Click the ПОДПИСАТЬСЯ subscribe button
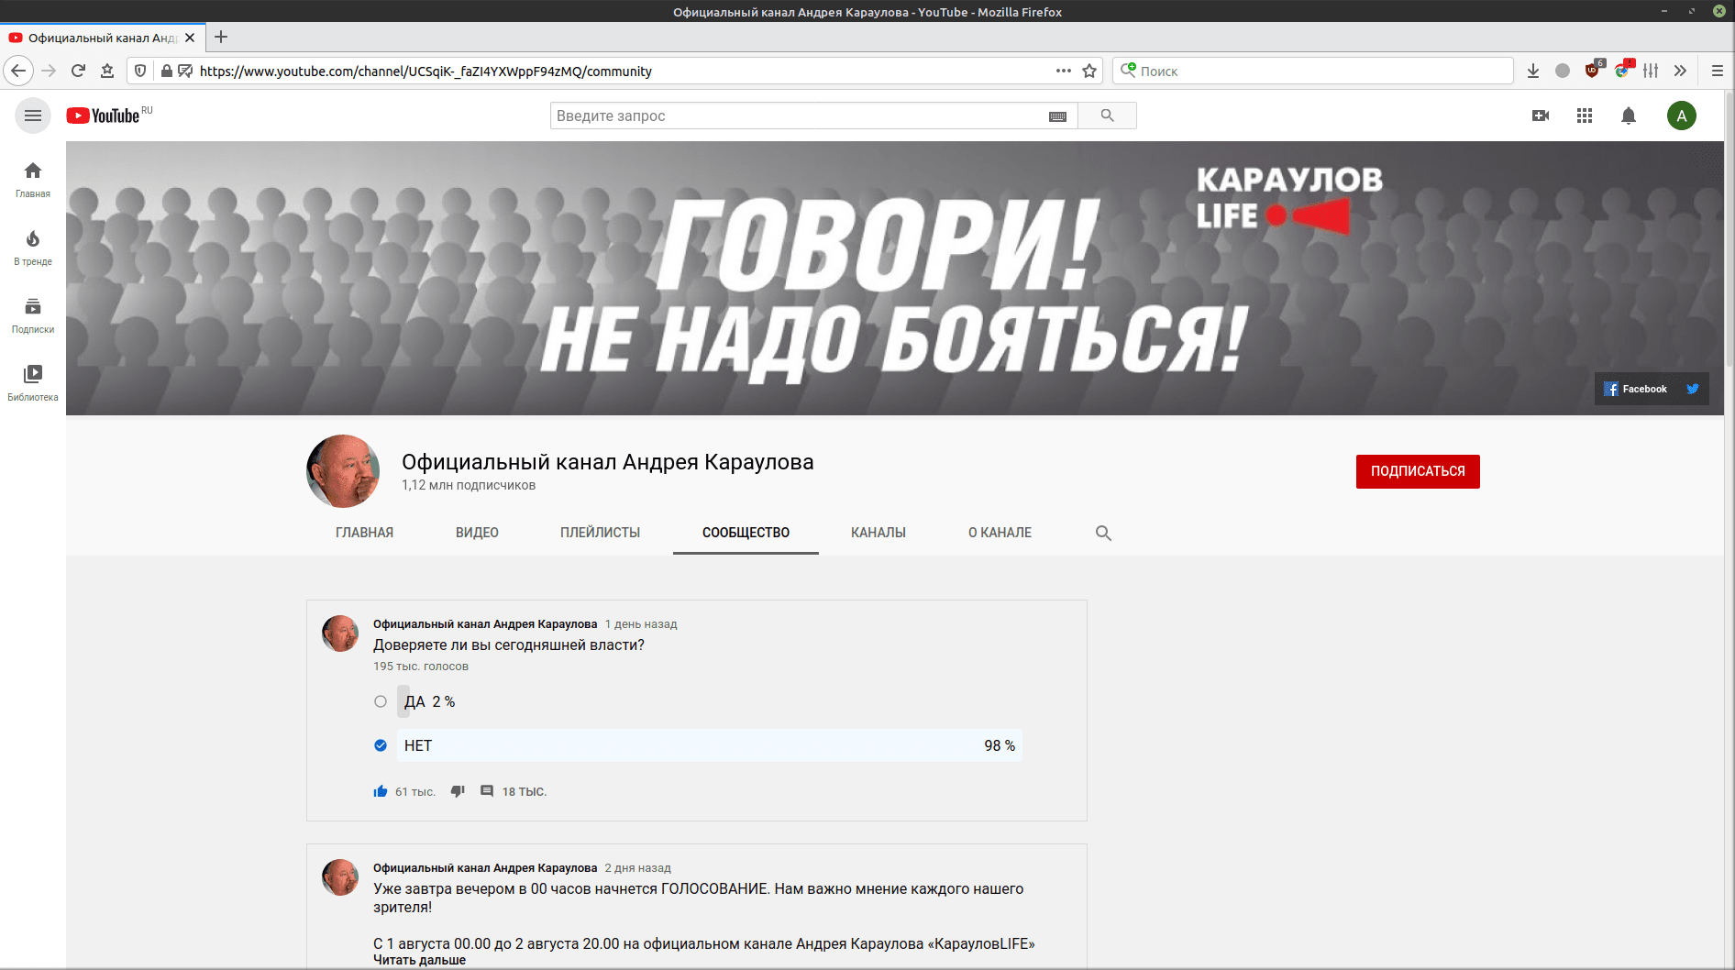1735x970 pixels. (1418, 471)
